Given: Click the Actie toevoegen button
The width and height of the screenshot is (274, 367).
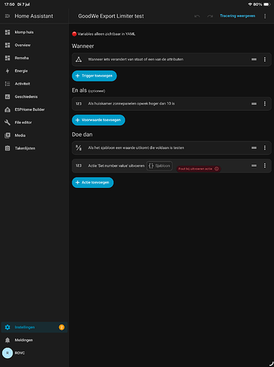Looking at the screenshot, I should pyautogui.click(x=92, y=183).
